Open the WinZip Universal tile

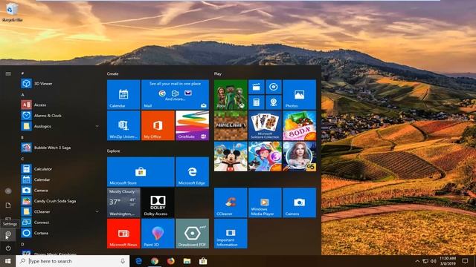pos(123,125)
